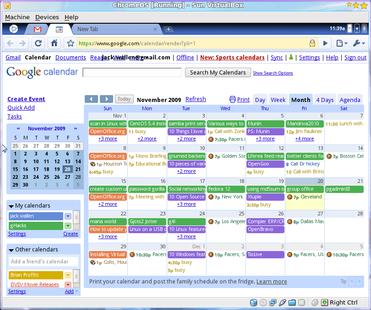
Task: Open the Quick Add link
Action: (x=21, y=108)
